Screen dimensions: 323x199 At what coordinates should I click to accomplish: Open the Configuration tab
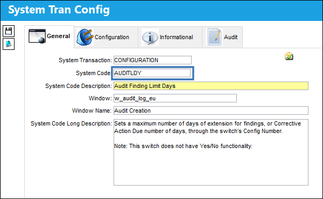click(106, 37)
